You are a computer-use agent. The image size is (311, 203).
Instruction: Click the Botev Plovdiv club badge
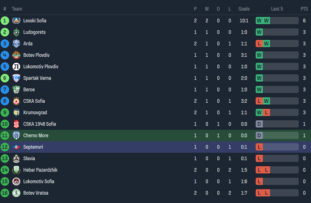pyautogui.click(x=16, y=55)
